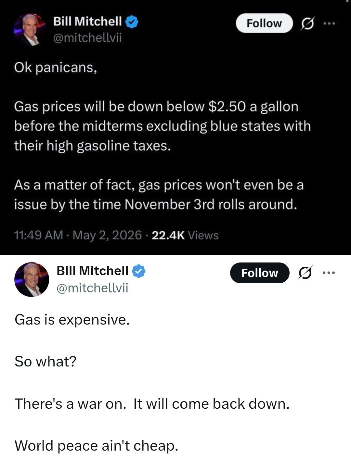Click the 'Ok panicans,' tweet text
The image size is (351, 460).
click(56, 68)
